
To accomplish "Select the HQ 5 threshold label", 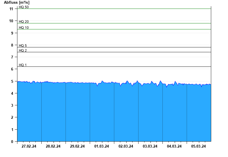I will [x=23, y=46].
